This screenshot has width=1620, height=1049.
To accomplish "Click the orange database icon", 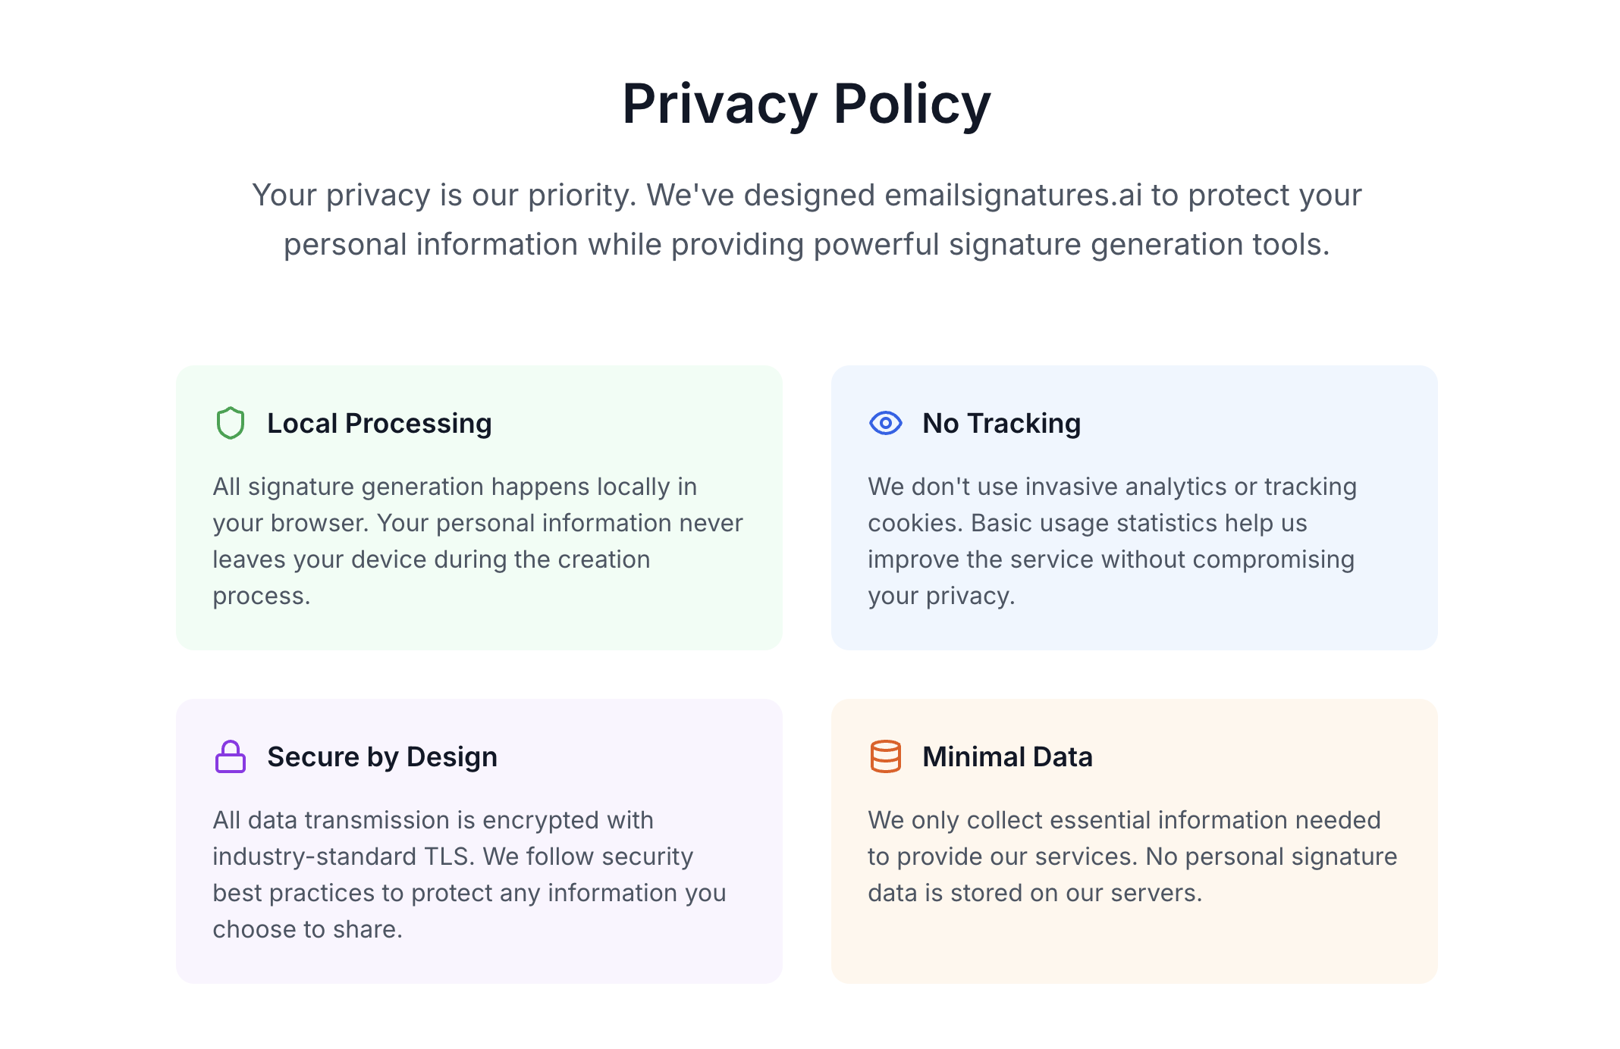I will coord(885,756).
